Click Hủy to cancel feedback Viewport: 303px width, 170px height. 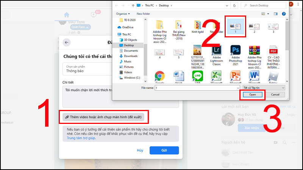tap(140, 150)
